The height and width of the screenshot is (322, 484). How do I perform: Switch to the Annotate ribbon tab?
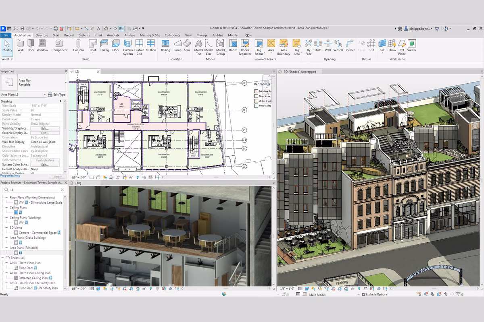coord(113,35)
